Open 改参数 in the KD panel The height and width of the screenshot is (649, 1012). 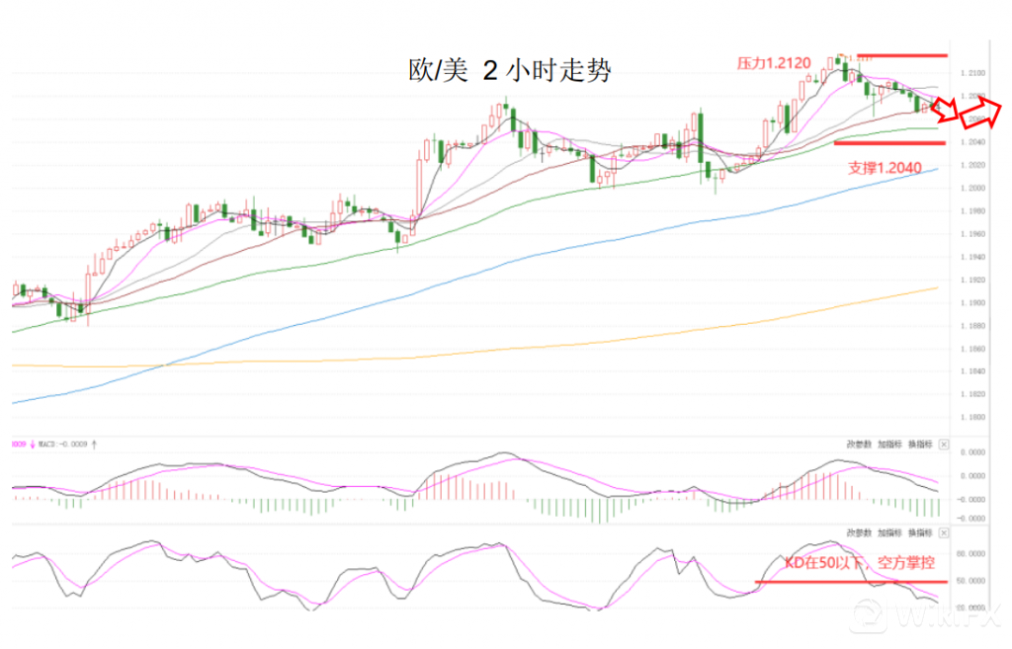[859, 532]
